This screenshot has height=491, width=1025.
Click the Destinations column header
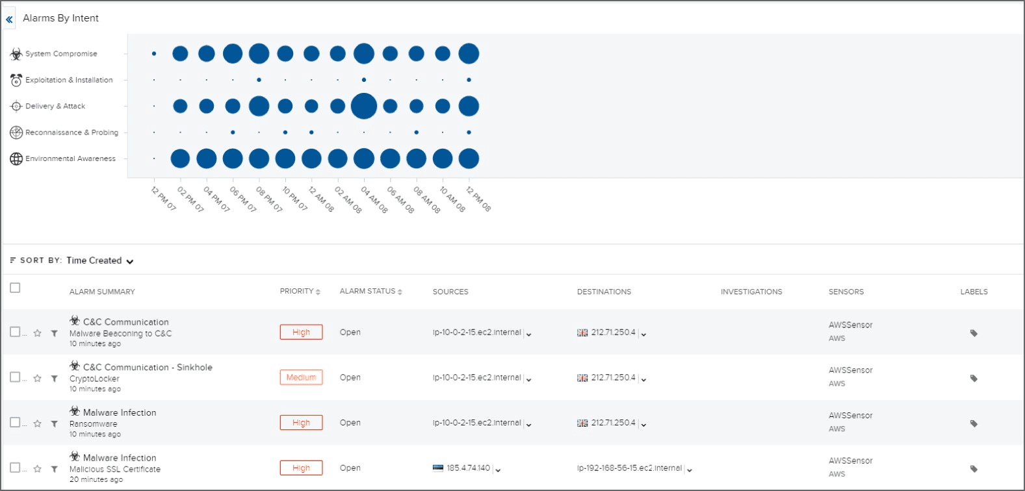pyautogui.click(x=604, y=292)
